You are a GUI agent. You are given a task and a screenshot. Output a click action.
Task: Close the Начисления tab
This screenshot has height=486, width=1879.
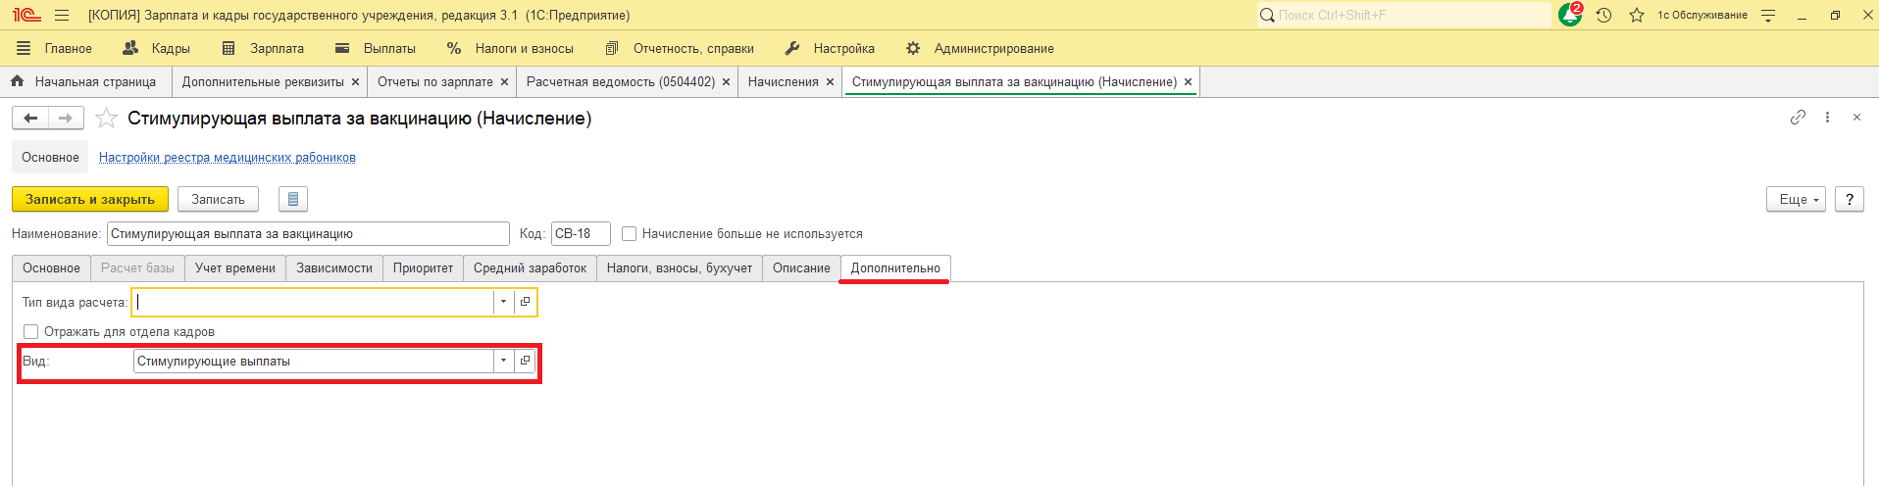[830, 82]
